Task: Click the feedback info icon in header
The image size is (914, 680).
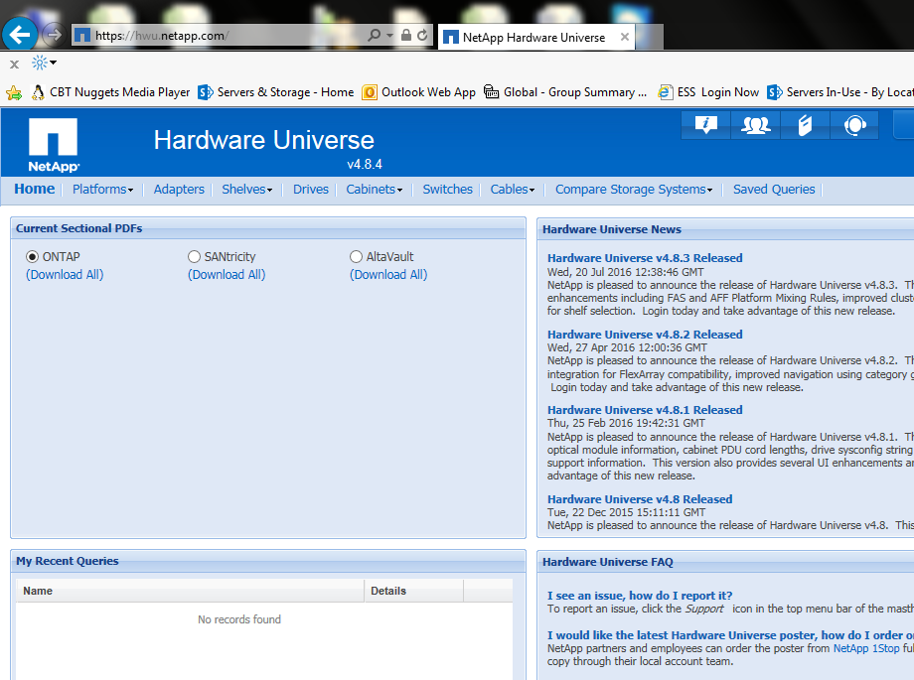Action: (x=705, y=125)
